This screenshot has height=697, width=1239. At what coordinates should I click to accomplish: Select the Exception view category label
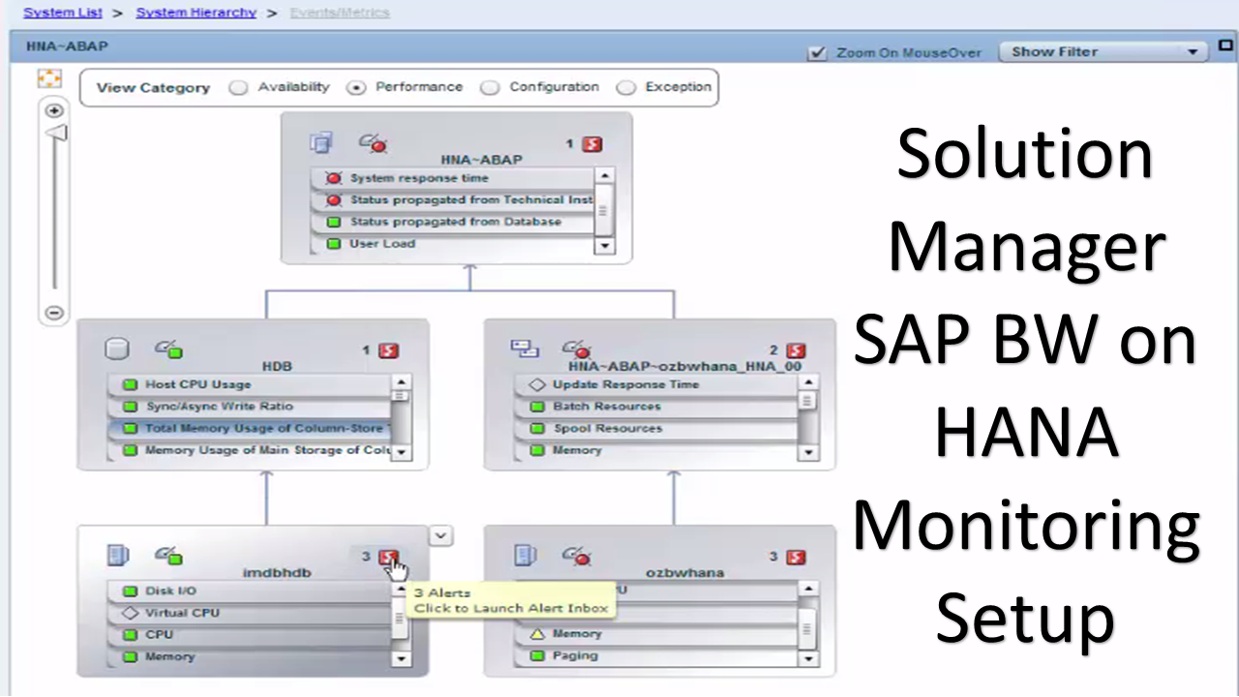coord(677,86)
